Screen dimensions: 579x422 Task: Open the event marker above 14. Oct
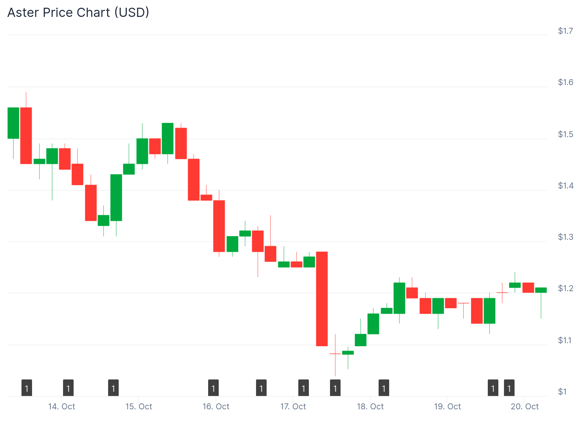coord(68,388)
